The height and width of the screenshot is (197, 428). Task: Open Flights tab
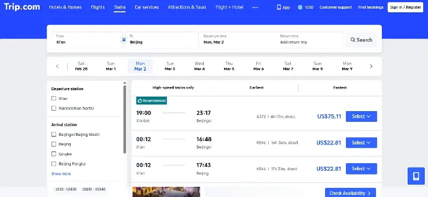(98, 7)
